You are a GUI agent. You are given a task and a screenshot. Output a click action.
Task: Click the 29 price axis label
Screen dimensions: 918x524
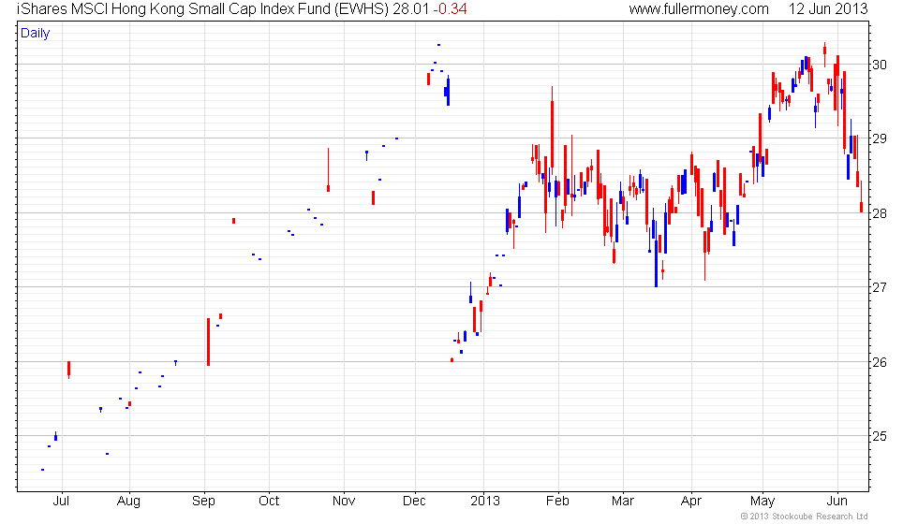(880, 138)
